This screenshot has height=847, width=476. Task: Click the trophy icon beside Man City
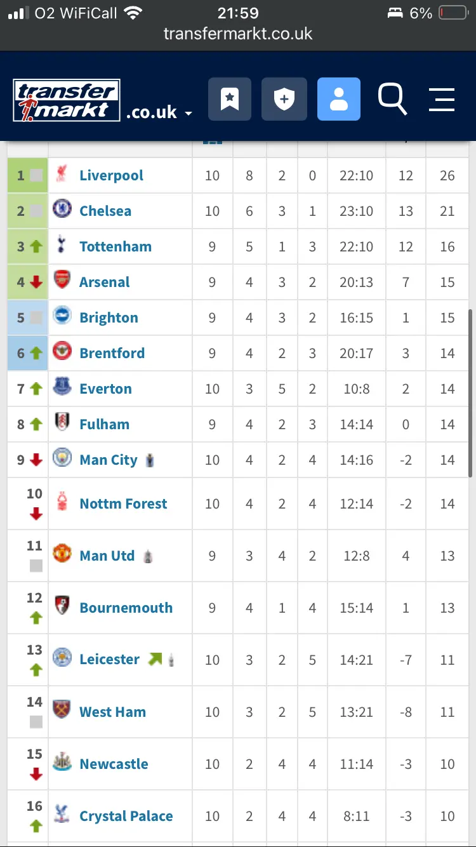(x=150, y=460)
